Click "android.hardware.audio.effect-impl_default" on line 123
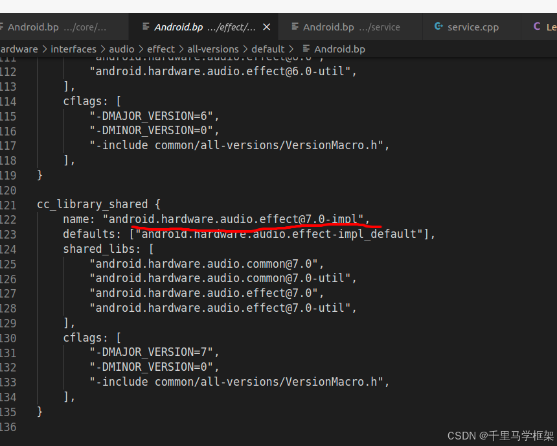557x446 pixels. 279,233
